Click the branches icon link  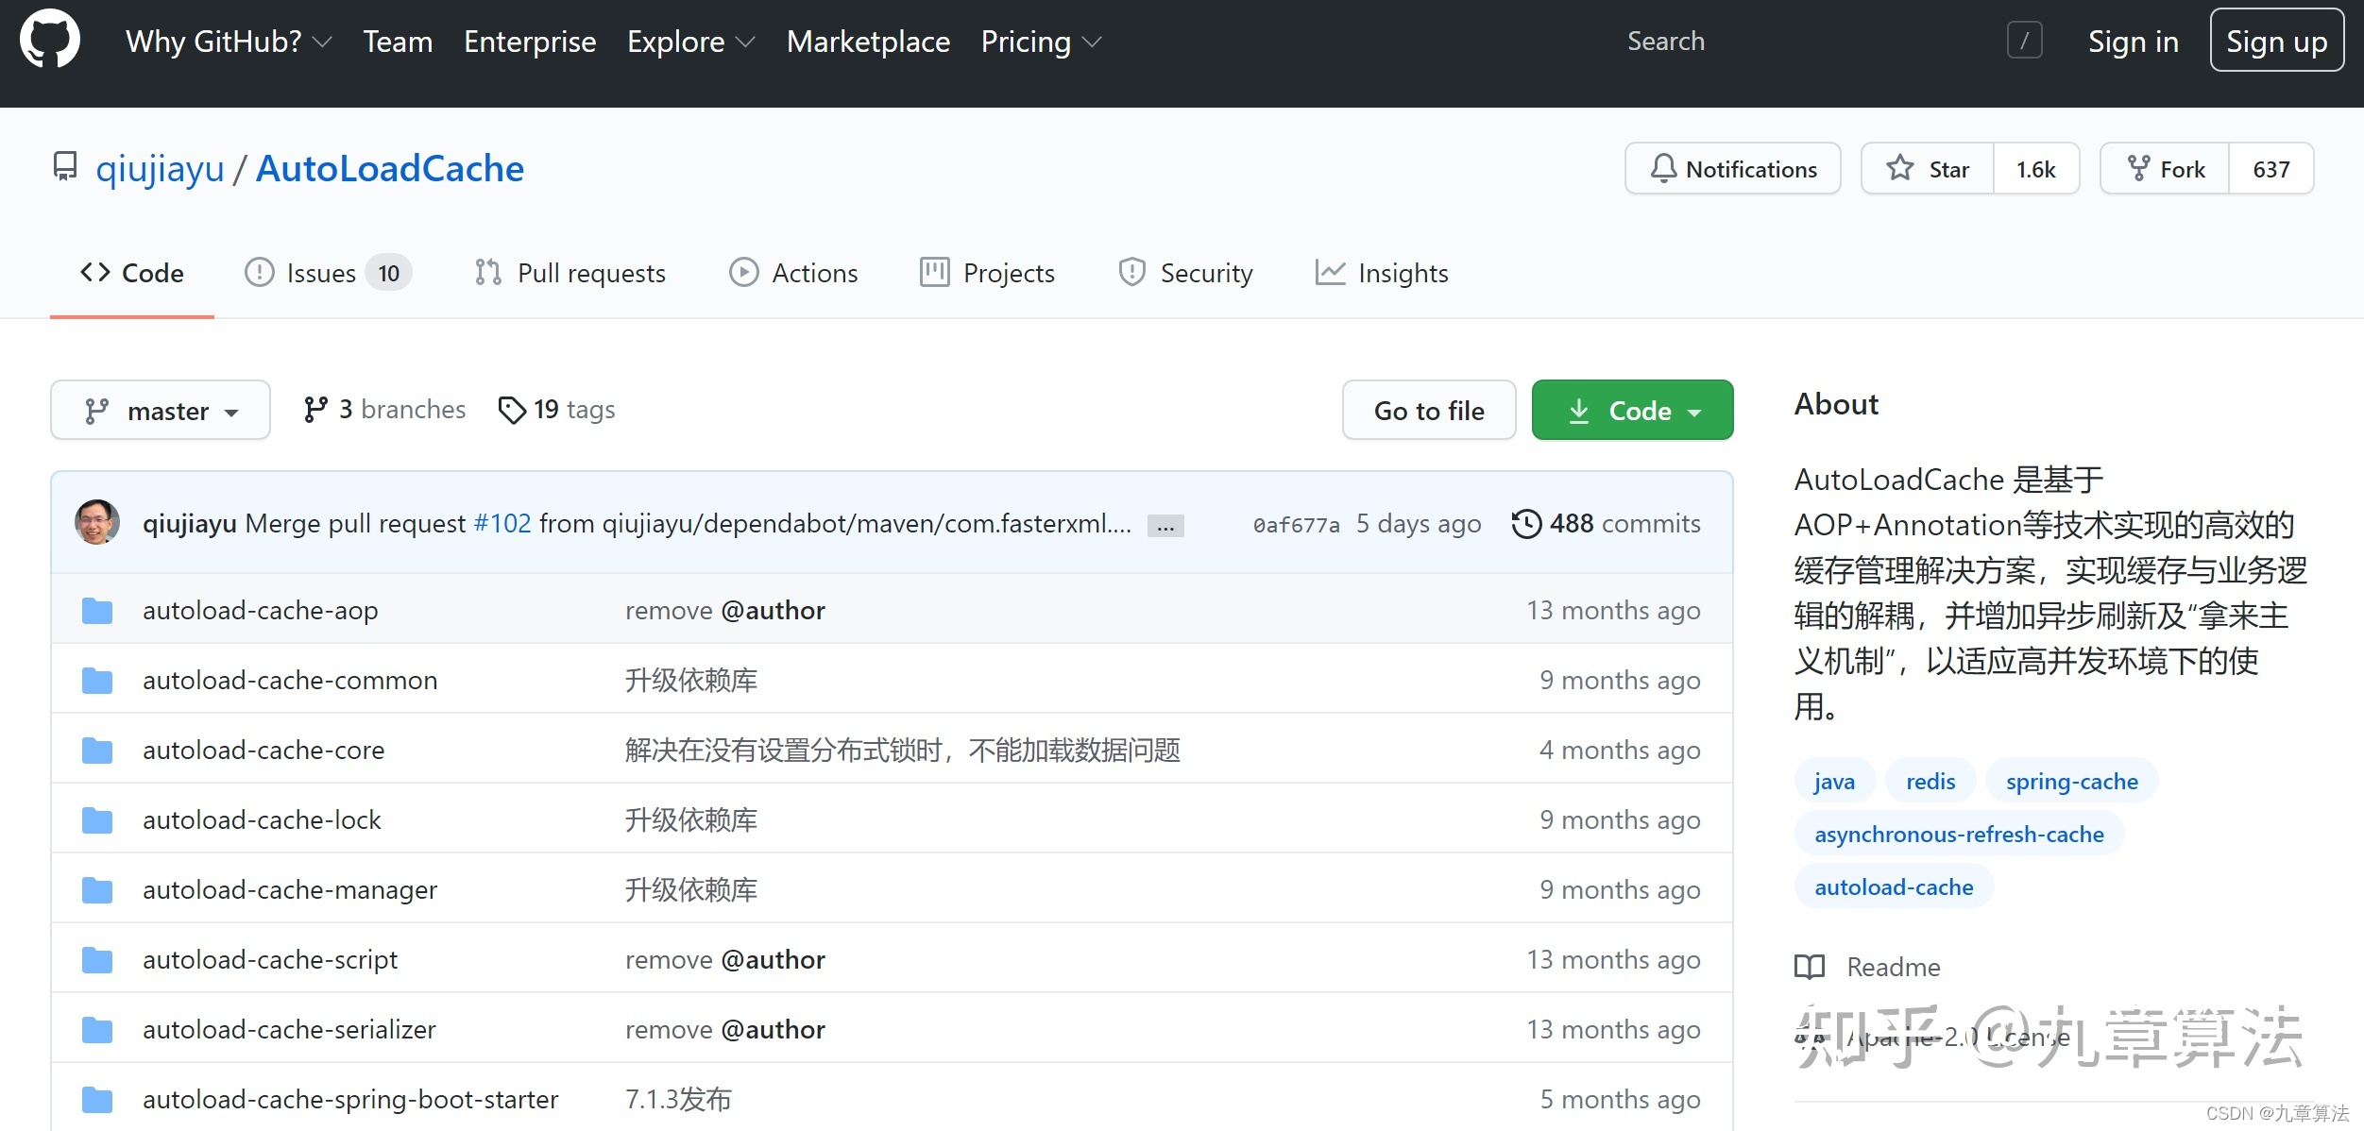pyautogui.click(x=315, y=410)
